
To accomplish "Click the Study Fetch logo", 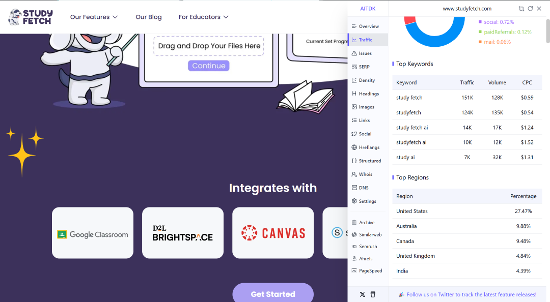I will coord(31,17).
